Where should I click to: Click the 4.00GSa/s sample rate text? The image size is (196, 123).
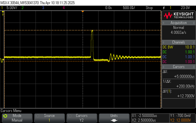[x=179, y=32]
